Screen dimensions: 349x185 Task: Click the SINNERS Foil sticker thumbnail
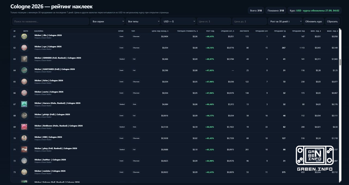pyautogui.click(x=24, y=59)
